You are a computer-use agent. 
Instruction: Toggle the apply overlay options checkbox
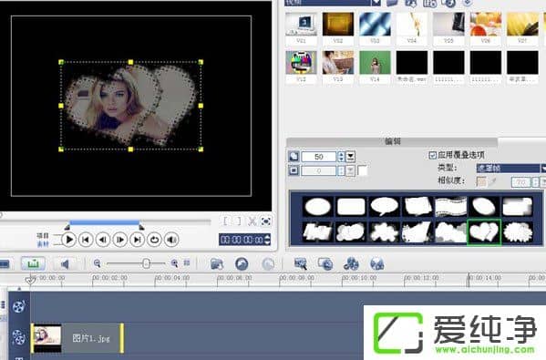click(x=432, y=155)
